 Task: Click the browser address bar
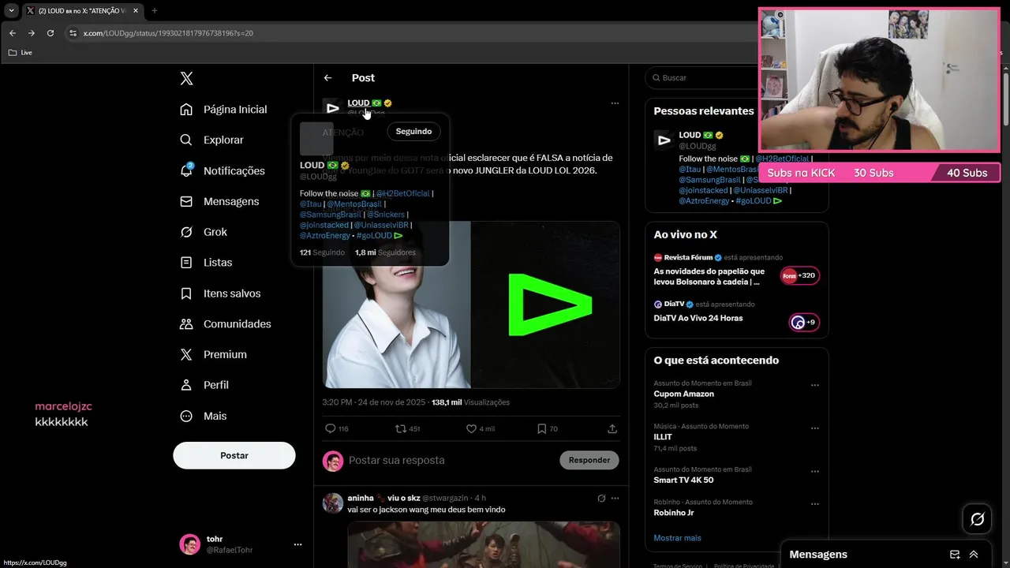point(410,33)
